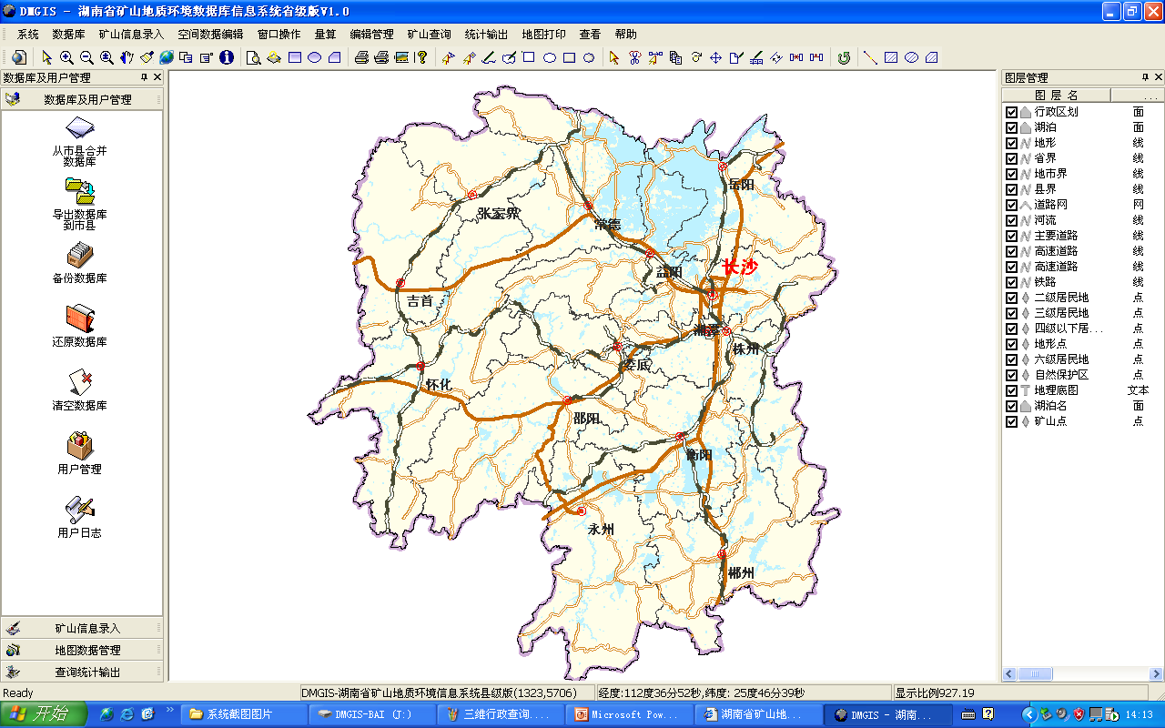Open the 用户管理 user management icon
This screenshot has width=1165, height=728.
click(80, 446)
